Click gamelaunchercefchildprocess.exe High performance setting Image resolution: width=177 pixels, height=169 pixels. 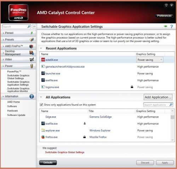pos(148,66)
